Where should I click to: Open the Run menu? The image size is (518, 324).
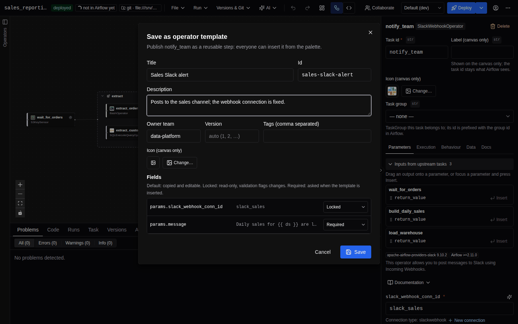(200, 8)
